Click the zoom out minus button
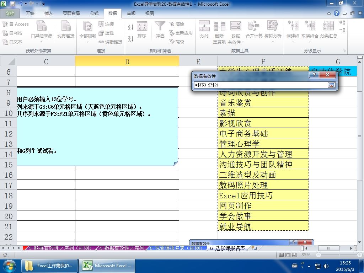Screen dimensions: 364x273 coord(318,255)
